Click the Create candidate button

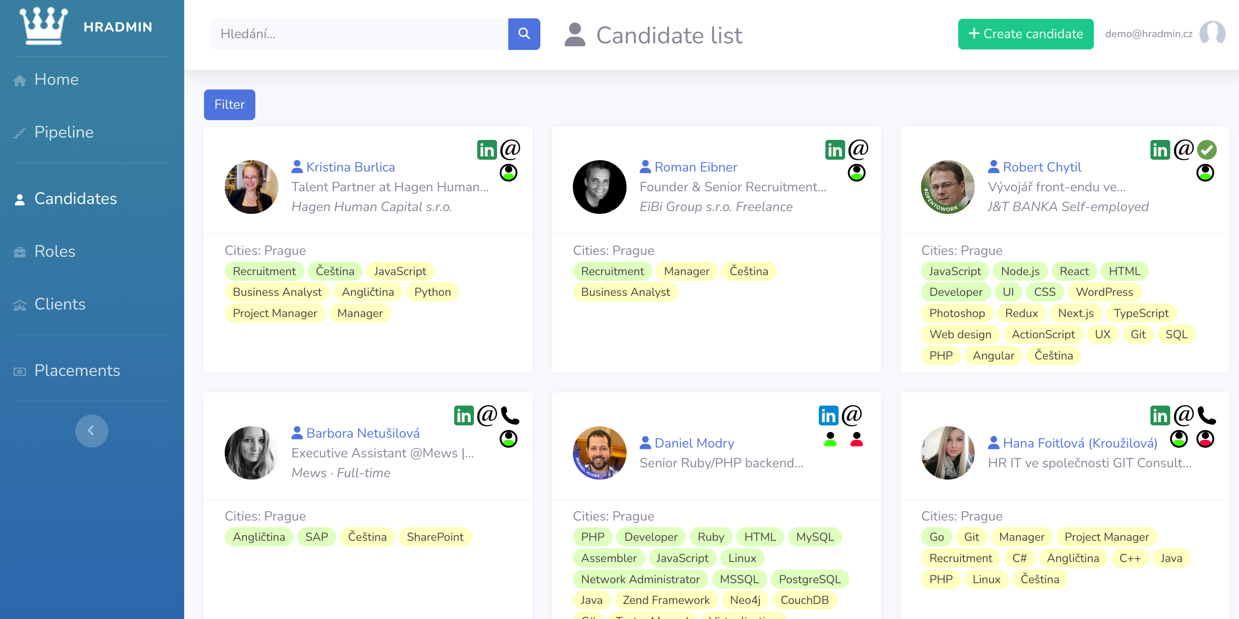[1025, 33]
